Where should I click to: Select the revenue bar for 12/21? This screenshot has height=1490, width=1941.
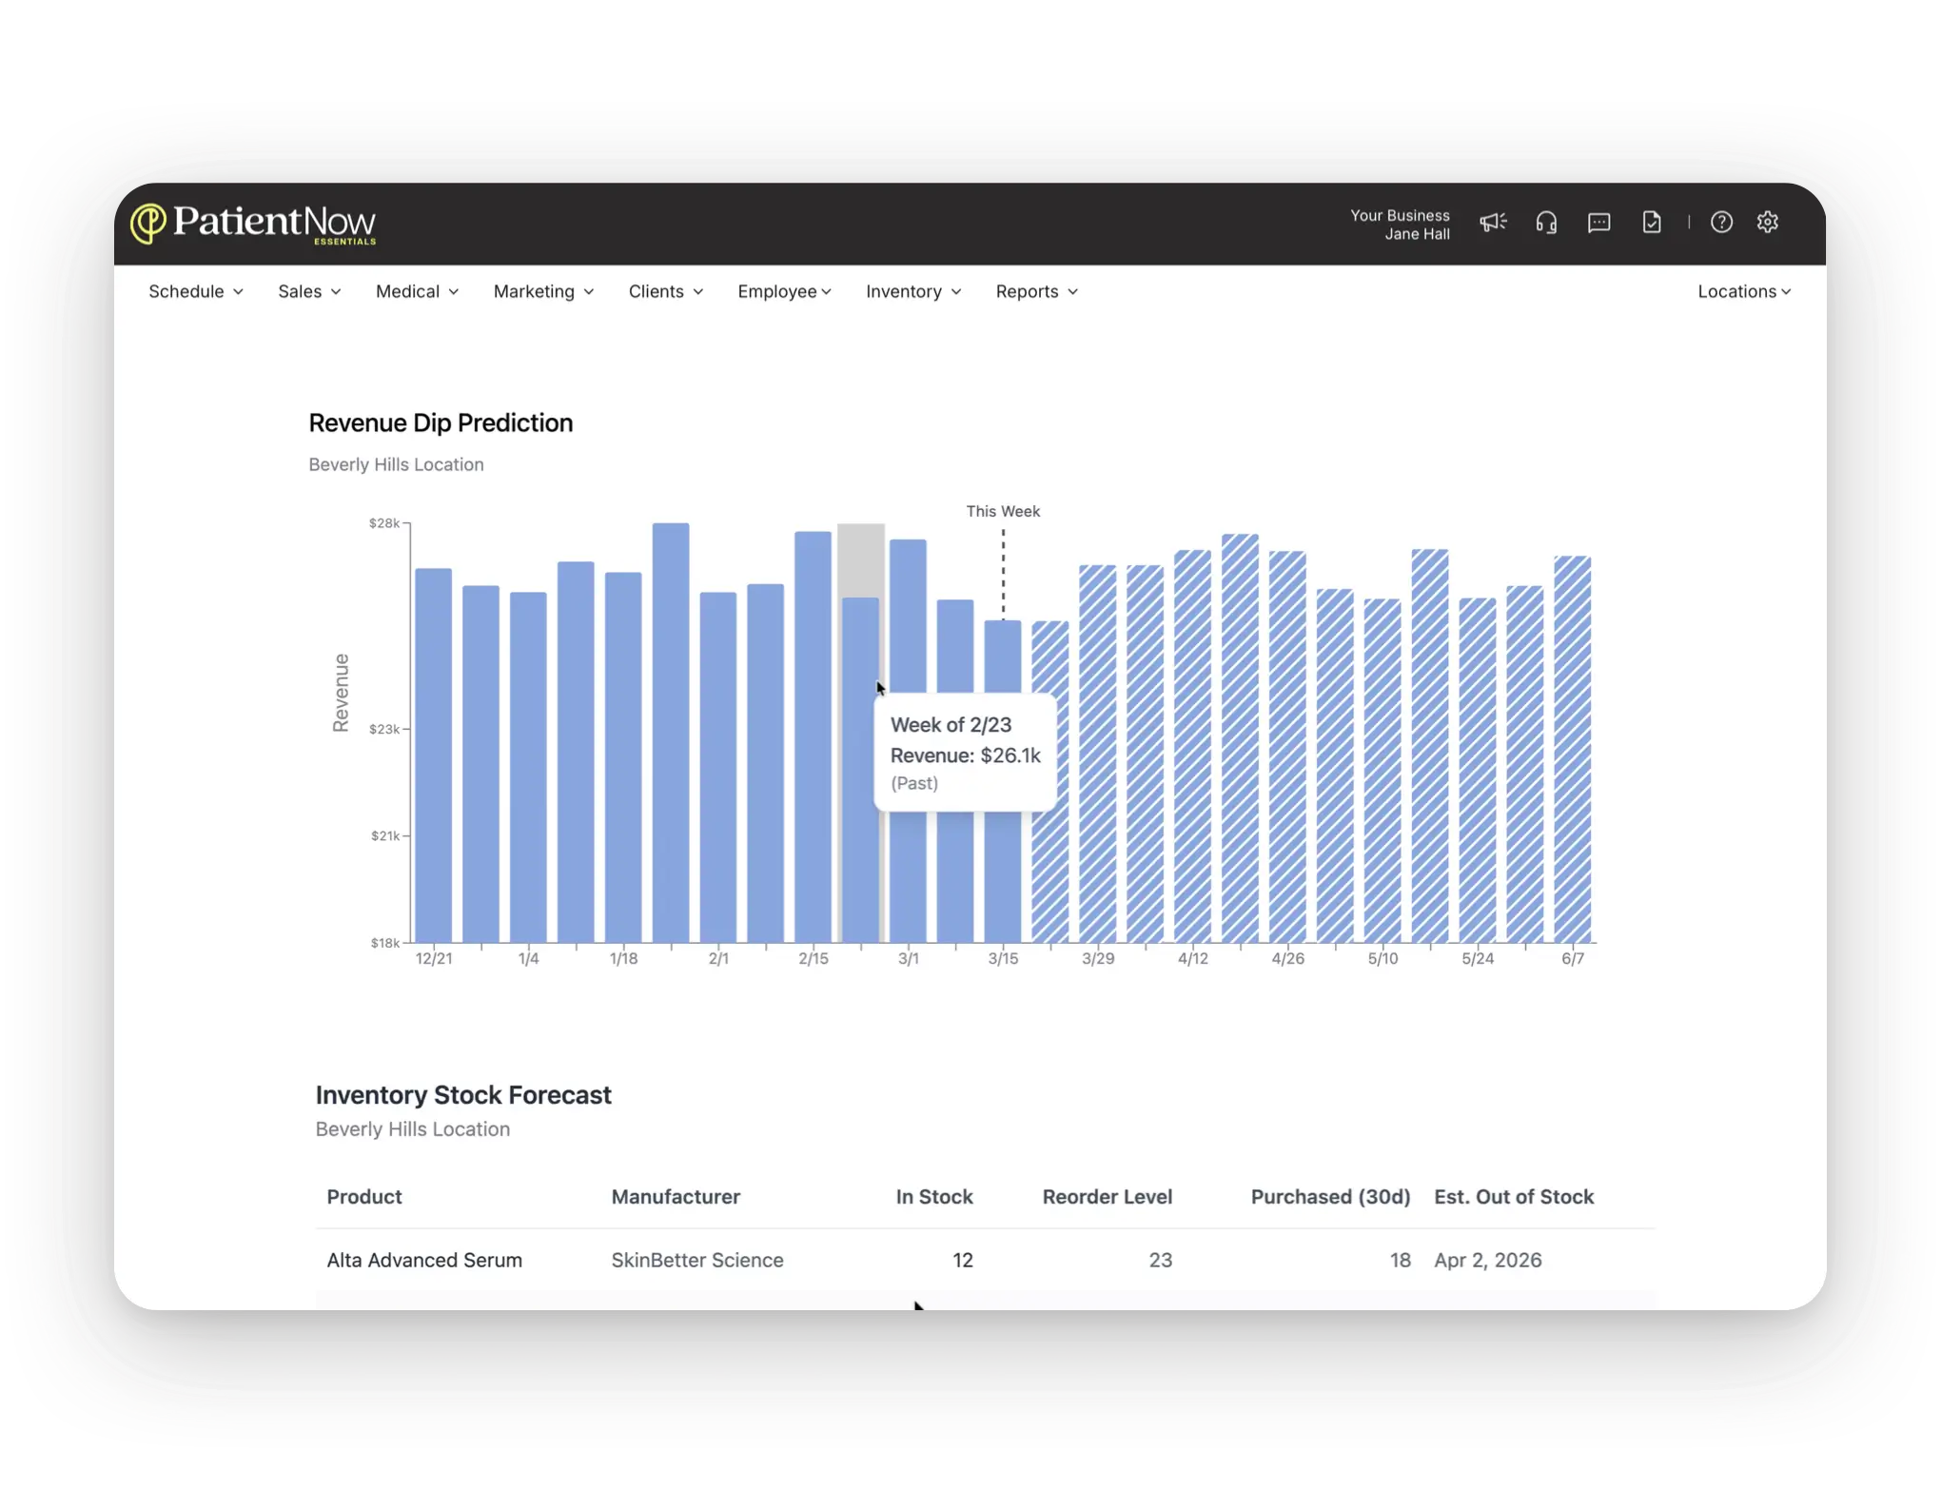434,755
